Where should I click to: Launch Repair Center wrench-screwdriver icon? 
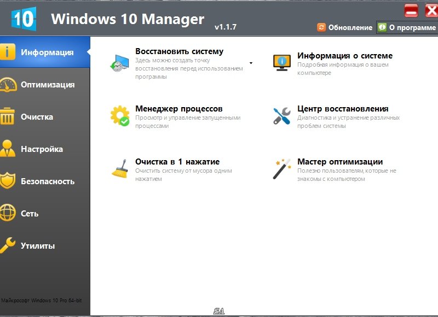pyautogui.click(x=282, y=116)
